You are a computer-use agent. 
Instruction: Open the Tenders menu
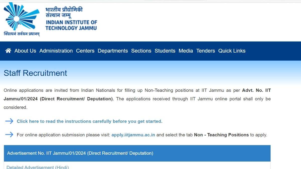pos(206,51)
